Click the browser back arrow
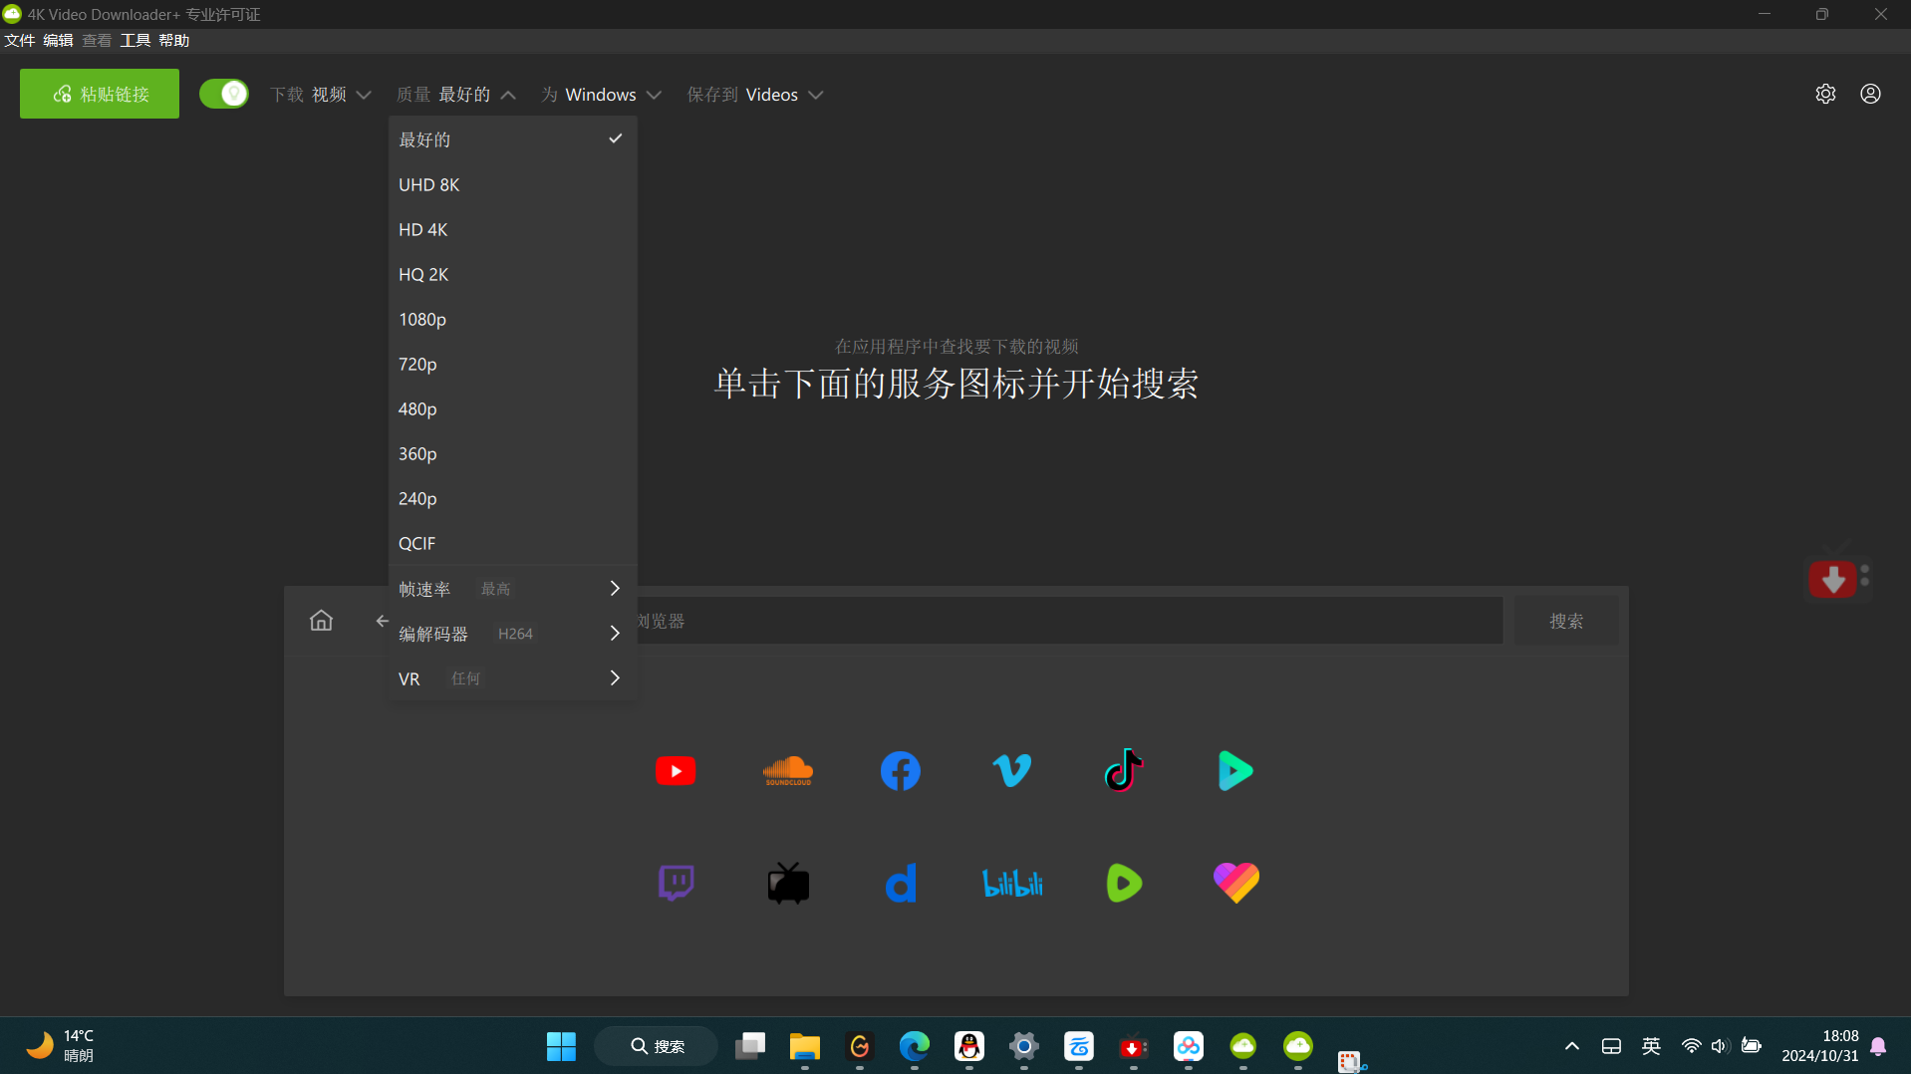The image size is (1911, 1074). pos(382,621)
